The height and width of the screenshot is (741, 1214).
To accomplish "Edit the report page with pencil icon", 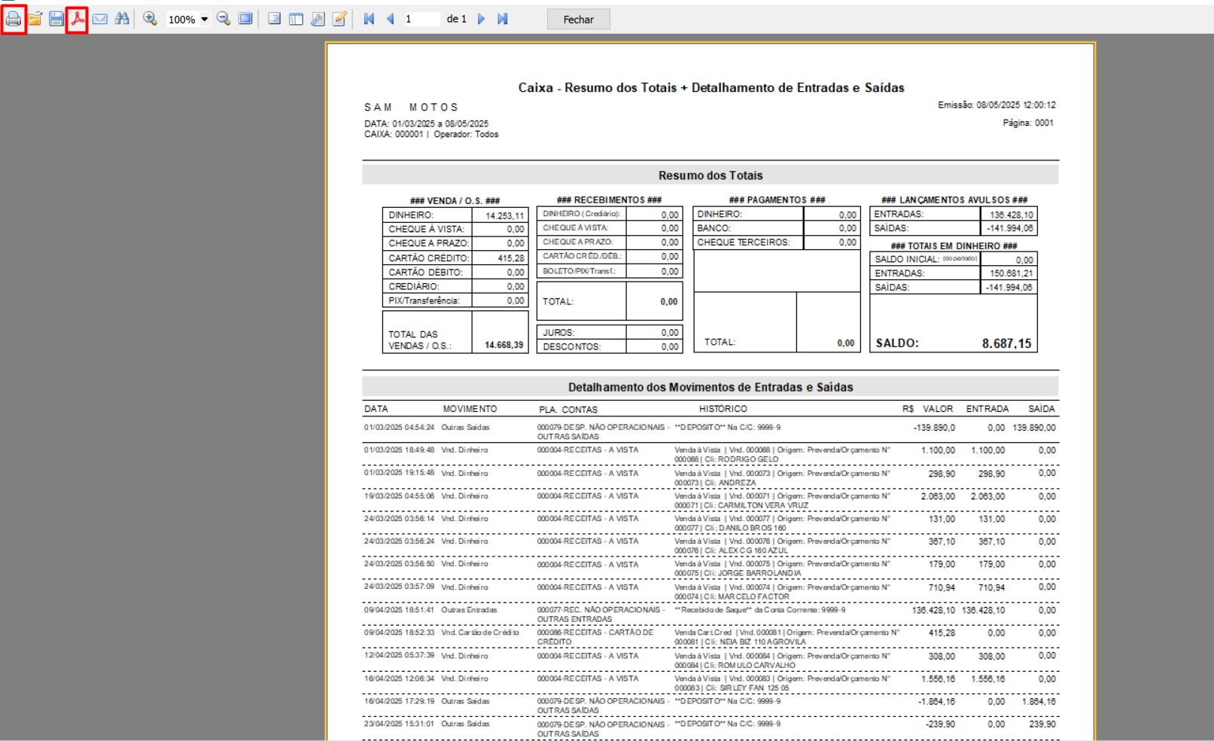I will (x=339, y=20).
